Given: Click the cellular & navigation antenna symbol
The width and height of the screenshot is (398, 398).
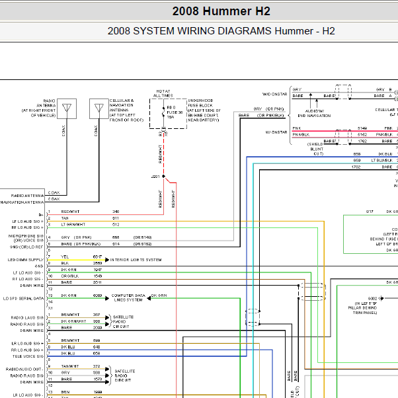Looking at the screenshot, I should (99, 108).
